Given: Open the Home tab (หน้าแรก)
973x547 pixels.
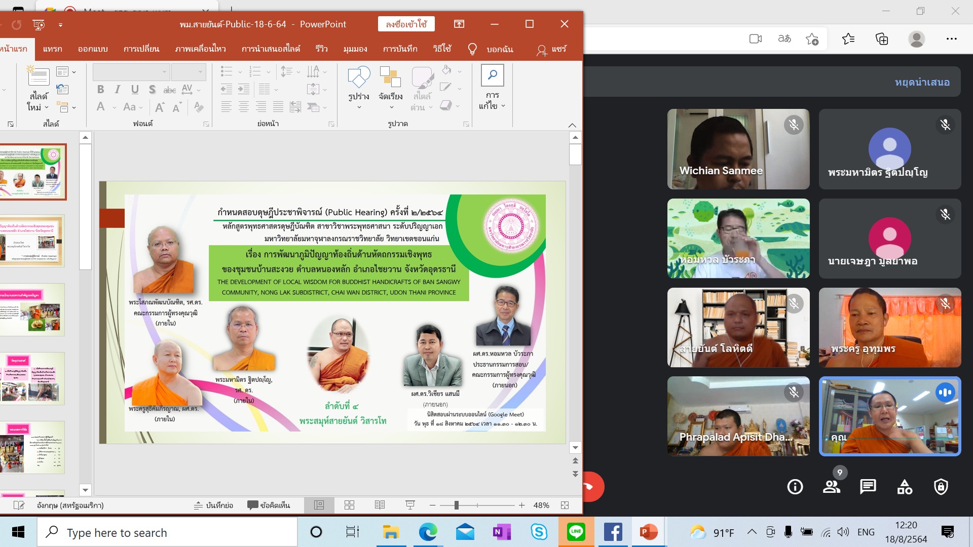Looking at the screenshot, I should pos(14,49).
